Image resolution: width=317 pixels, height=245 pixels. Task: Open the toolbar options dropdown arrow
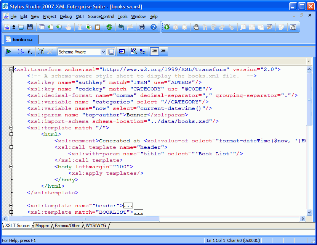click(309, 61)
